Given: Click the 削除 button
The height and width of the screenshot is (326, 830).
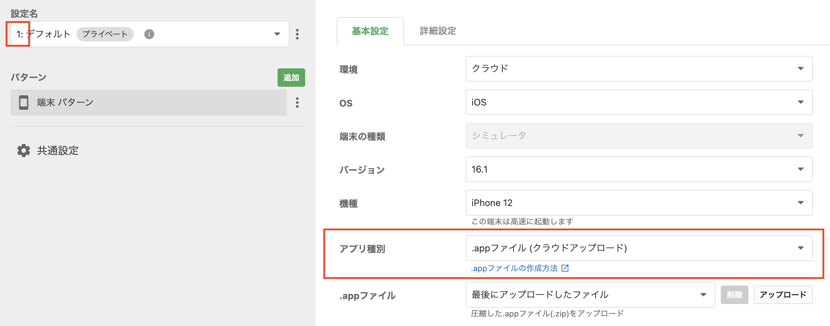Looking at the screenshot, I should point(735,295).
